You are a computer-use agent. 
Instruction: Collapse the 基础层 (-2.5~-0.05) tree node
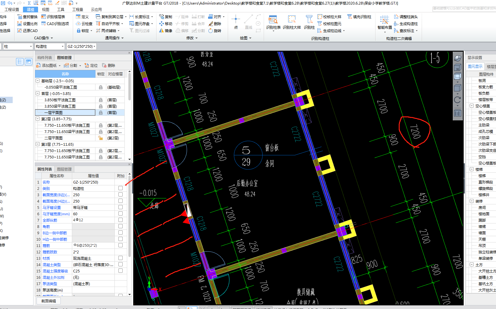click(x=38, y=81)
